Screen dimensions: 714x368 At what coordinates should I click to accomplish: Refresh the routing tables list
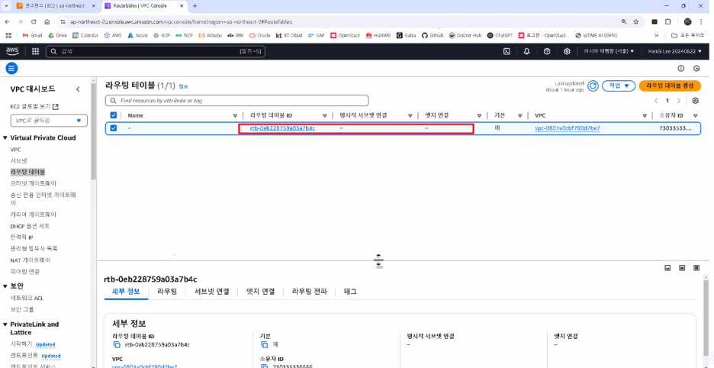(x=593, y=86)
